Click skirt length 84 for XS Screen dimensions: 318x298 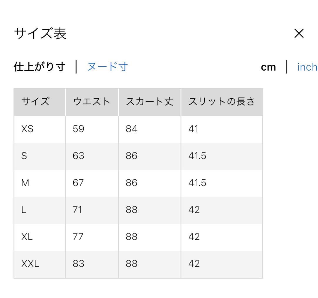click(x=131, y=129)
